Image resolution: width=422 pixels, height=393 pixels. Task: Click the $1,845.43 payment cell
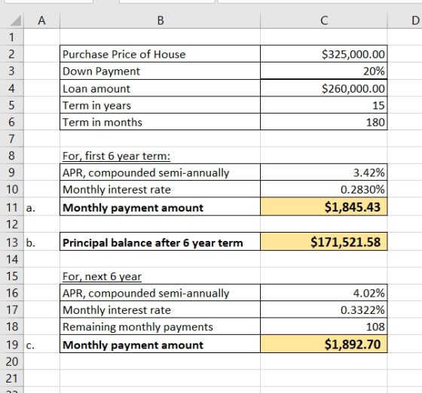324,207
